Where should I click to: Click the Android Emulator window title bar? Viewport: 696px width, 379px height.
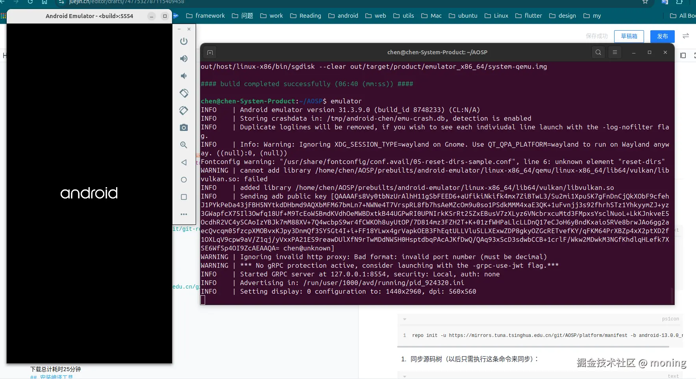(x=89, y=16)
